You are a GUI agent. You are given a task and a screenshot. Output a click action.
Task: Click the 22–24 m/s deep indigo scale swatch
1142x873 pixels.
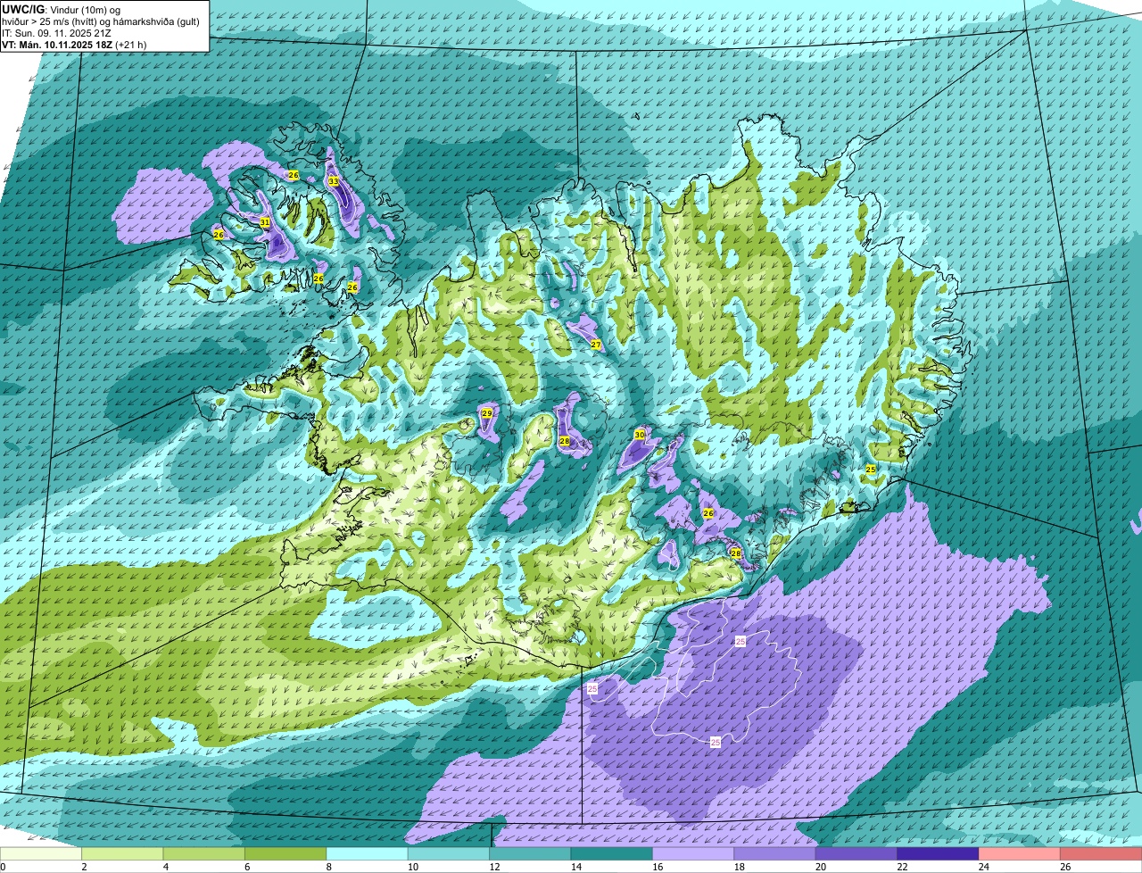coord(938,854)
